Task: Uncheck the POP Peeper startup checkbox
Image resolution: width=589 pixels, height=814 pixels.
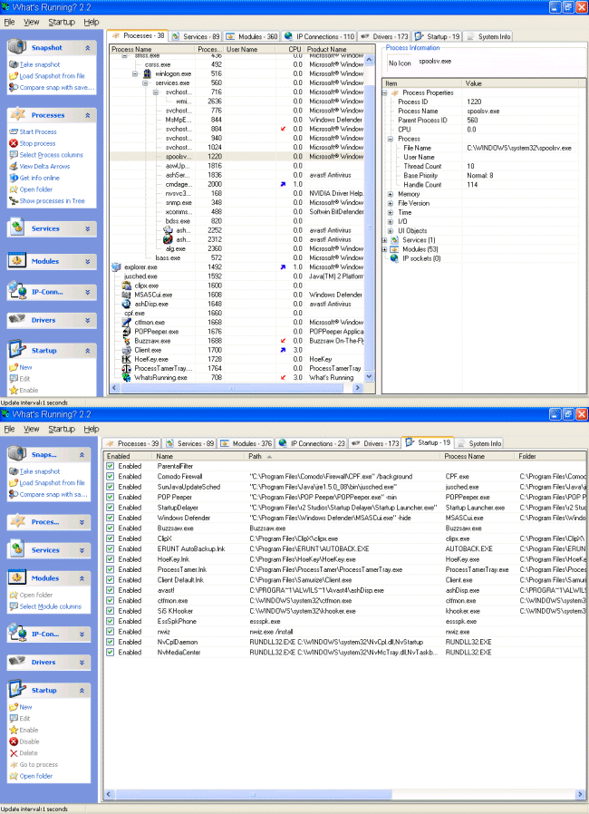Action: (110, 498)
